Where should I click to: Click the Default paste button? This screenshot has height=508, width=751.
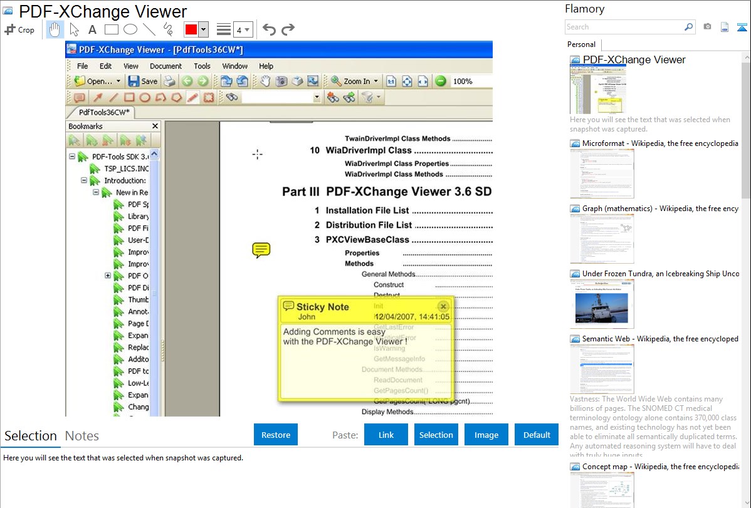point(537,435)
